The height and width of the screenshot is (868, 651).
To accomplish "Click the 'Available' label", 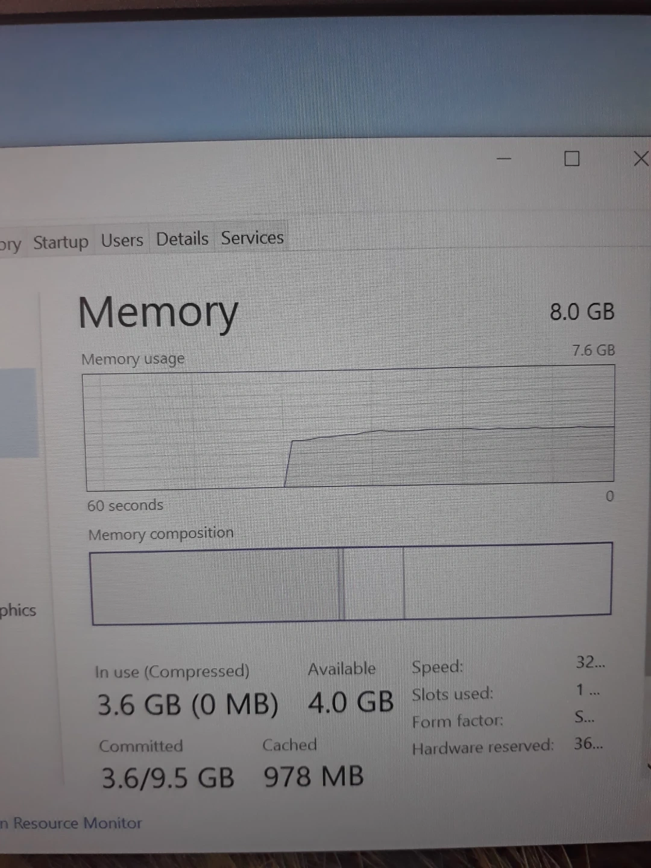I will (x=342, y=668).
